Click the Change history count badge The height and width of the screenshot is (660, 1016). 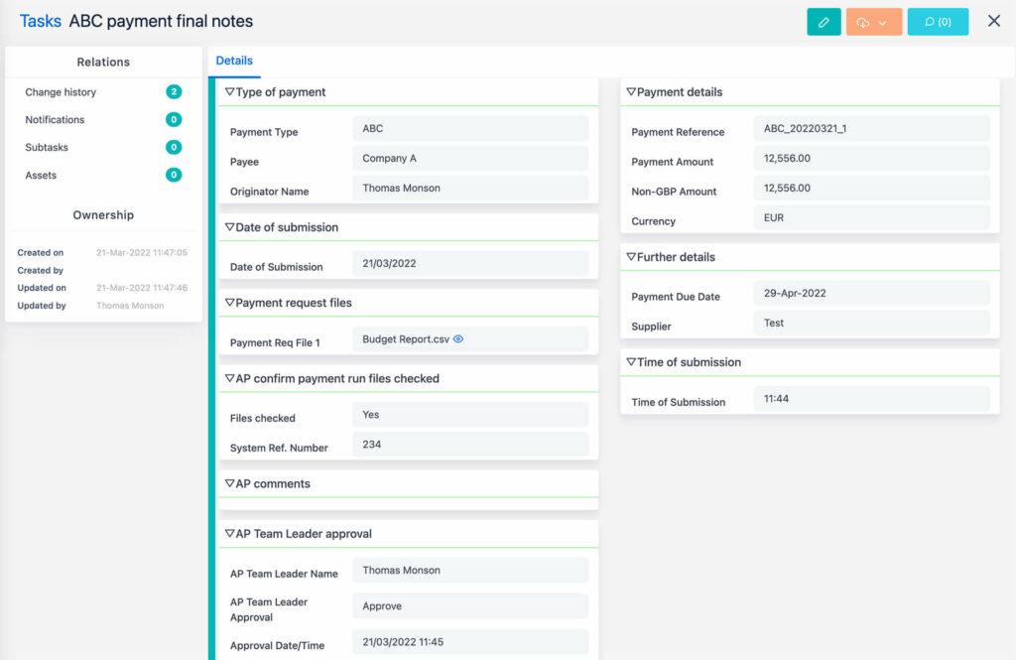point(174,92)
